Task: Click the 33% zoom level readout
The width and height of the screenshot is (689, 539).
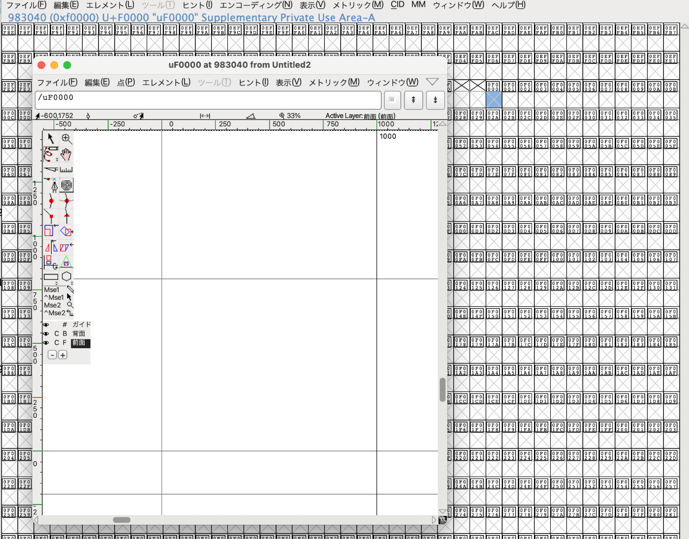Action: [294, 116]
